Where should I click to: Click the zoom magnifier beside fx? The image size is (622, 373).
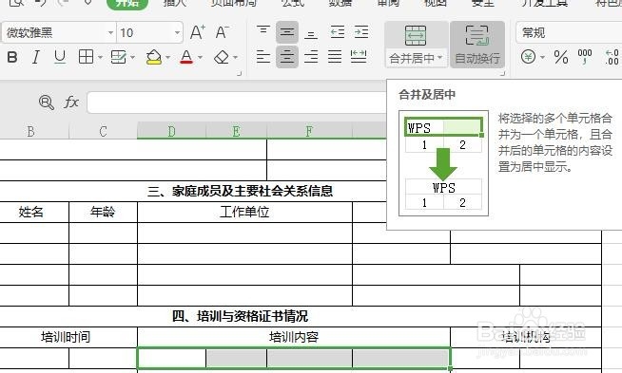point(47,103)
